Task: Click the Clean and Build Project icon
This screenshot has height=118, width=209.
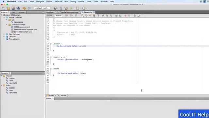Action: pos(66,8)
